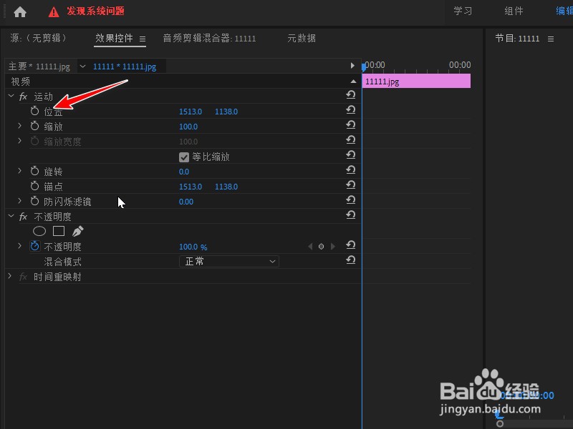This screenshot has width=573, height=429.
Task: Open the master clip dropdown arrow
Action: [82, 66]
